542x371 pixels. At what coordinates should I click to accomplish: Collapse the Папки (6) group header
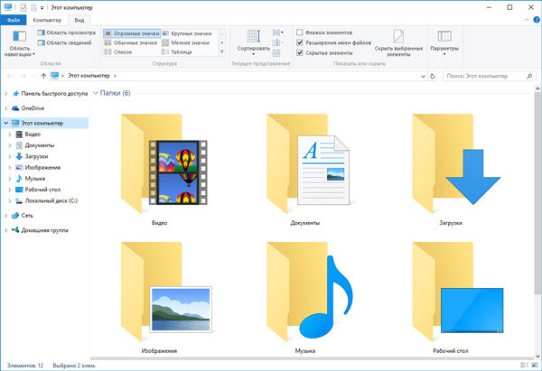tap(96, 93)
